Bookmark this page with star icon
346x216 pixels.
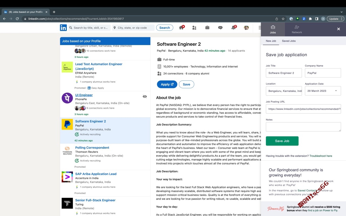point(283,19)
